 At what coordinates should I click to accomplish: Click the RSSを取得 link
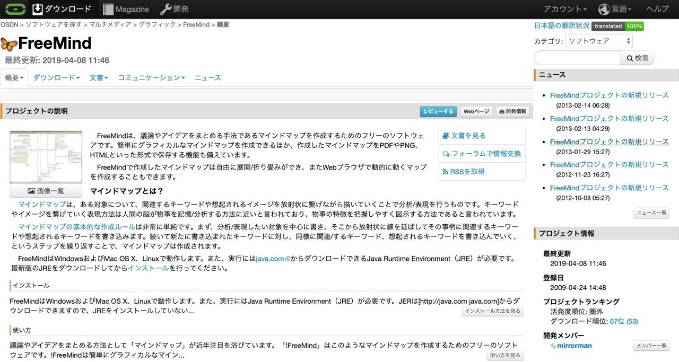(x=468, y=172)
